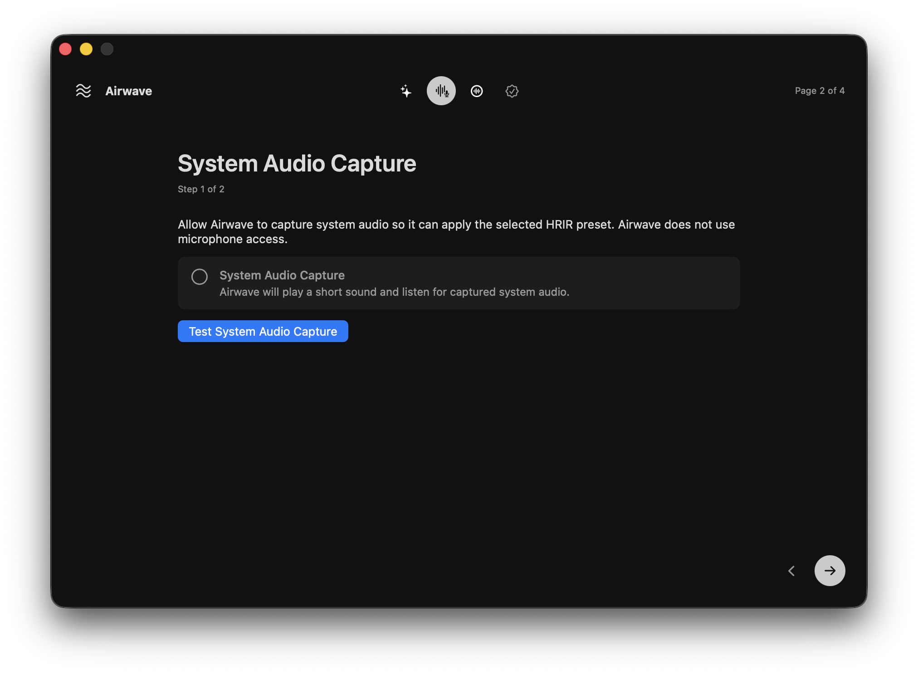Click the Airwave waves logo icon
The width and height of the screenshot is (918, 675).
point(83,91)
